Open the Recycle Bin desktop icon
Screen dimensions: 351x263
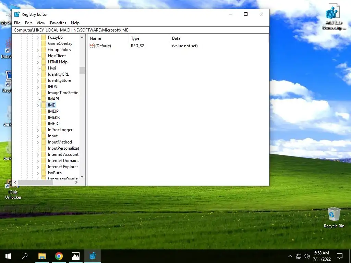(334, 217)
